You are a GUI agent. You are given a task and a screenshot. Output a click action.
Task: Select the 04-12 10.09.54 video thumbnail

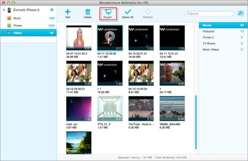coord(141,73)
